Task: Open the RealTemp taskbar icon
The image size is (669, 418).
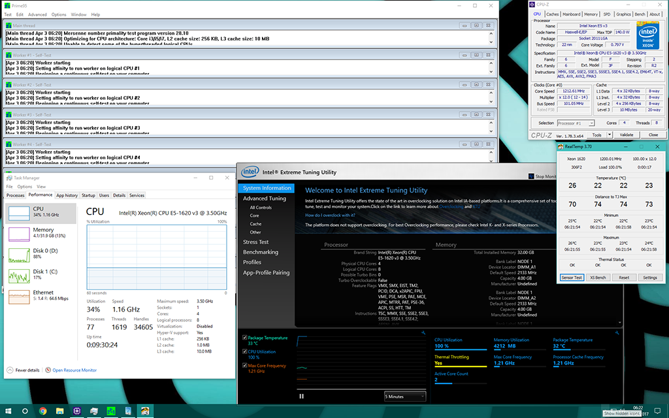Action: point(145,411)
